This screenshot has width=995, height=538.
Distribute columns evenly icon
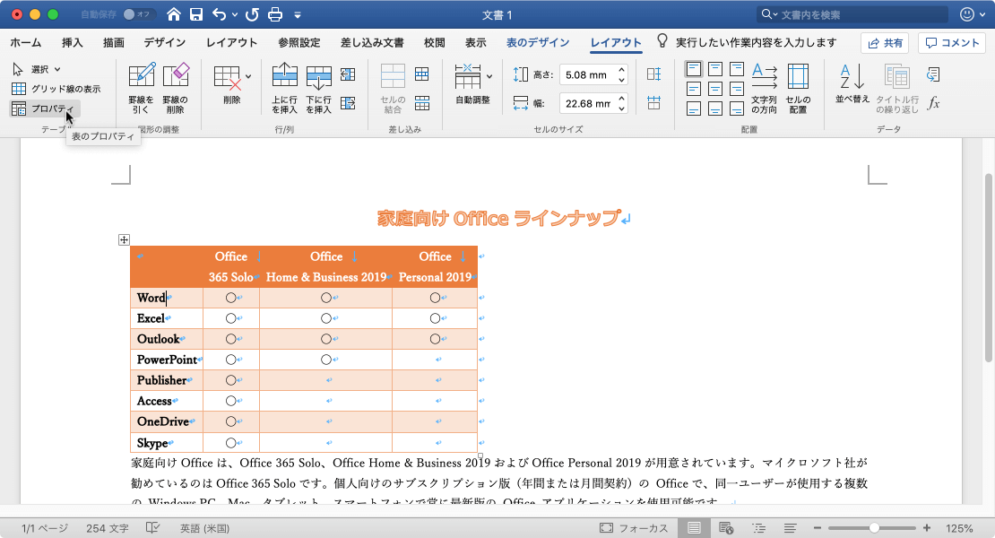(653, 103)
